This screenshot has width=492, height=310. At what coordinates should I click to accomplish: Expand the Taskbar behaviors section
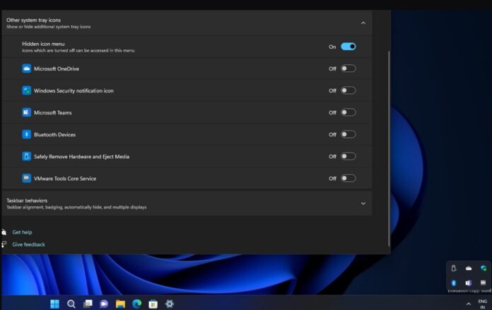point(363,203)
